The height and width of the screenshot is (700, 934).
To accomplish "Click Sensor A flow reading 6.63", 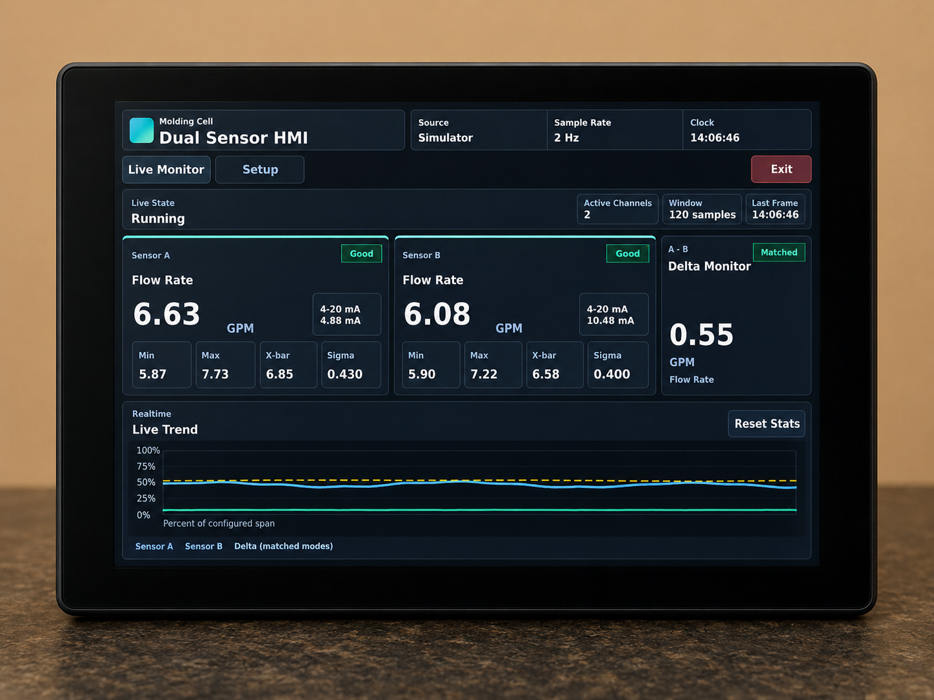I will [166, 315].
